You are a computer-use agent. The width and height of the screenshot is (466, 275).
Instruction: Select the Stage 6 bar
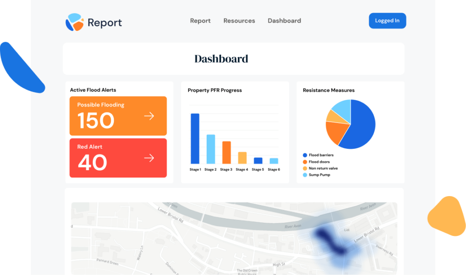point(274,161)
